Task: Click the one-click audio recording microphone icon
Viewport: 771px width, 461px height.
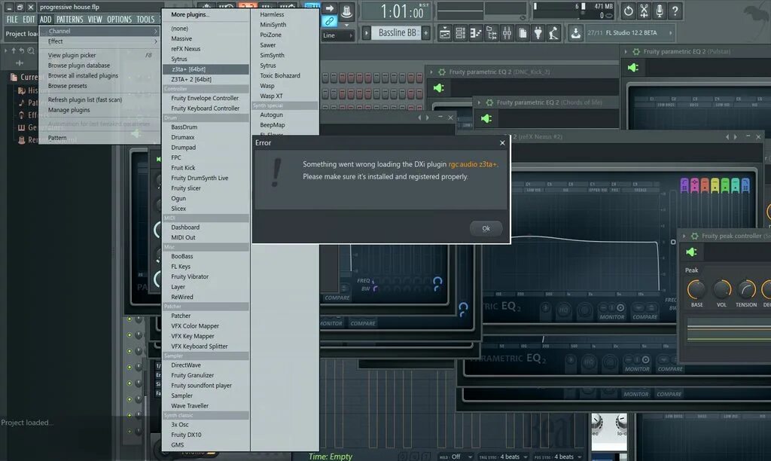Action: (x=660, y=11)
